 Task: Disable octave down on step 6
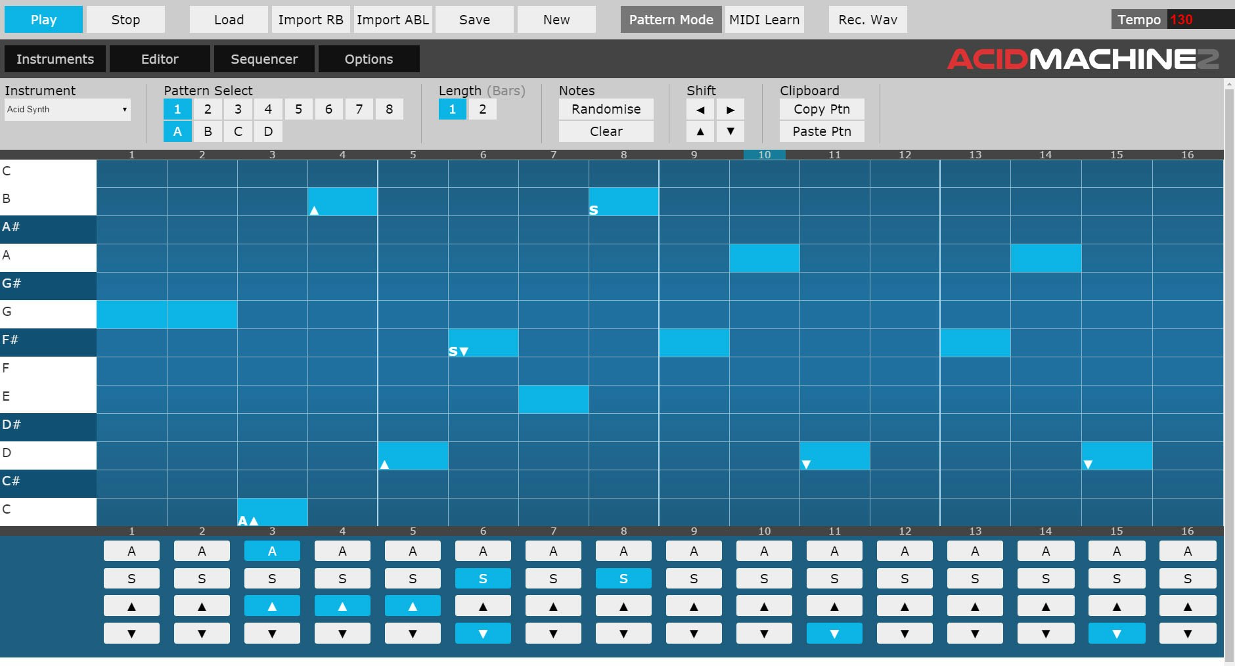pos(483,634)
